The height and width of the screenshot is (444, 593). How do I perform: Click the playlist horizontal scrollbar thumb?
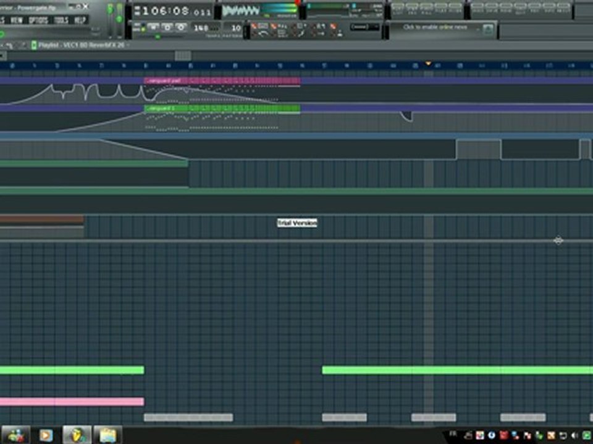[183, 56]
